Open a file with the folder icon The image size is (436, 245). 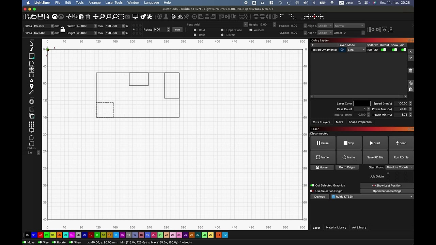[34, 17]
